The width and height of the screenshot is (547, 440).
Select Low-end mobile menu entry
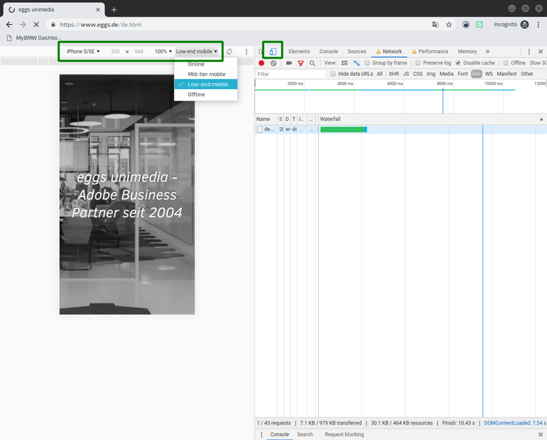point(206,85)
